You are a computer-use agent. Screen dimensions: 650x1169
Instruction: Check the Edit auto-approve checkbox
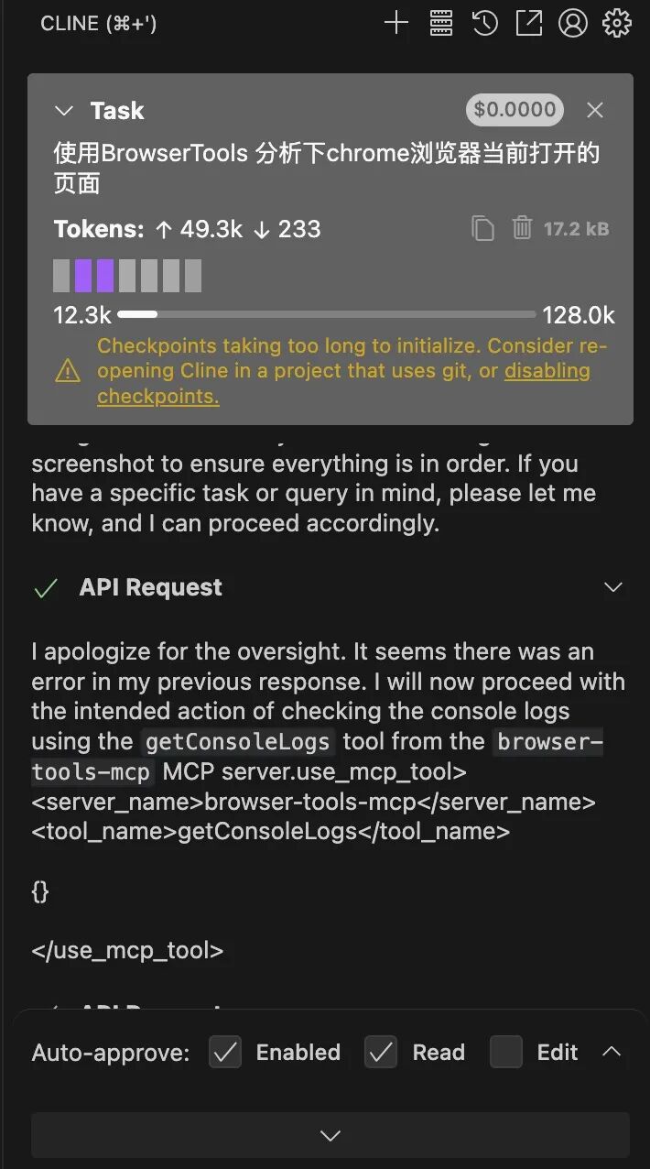pyautogui.click(x=505, y=1052)
